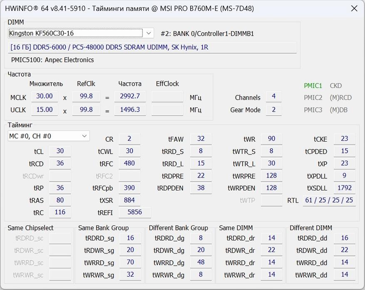Click the CR value 2
The width and height of the screenshot is (365, 290).
(x=129, y=139)
